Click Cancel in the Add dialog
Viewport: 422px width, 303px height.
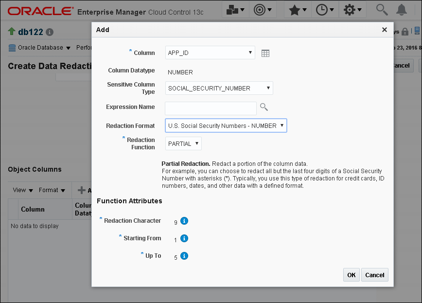click(x=375, y=275)
